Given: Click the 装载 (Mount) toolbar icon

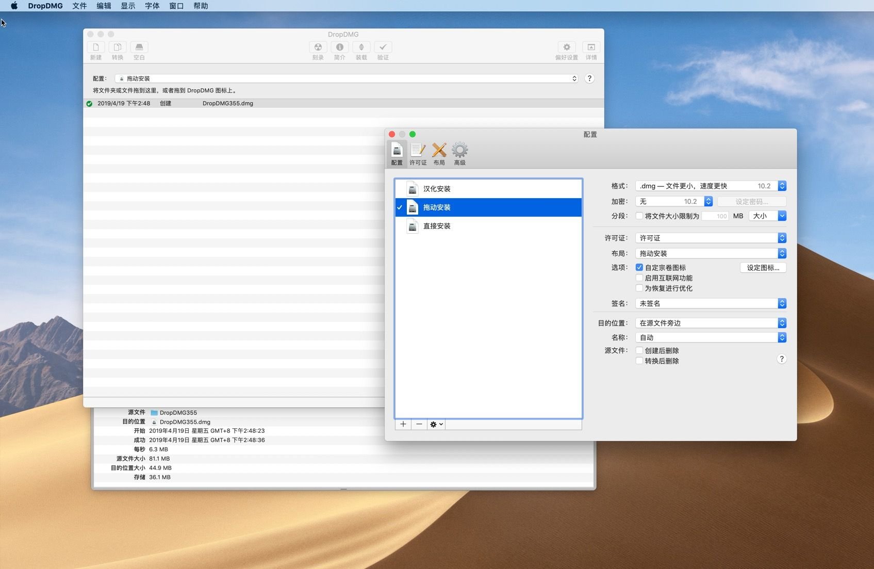Looking at the screenshot, I should coord(361,47).
